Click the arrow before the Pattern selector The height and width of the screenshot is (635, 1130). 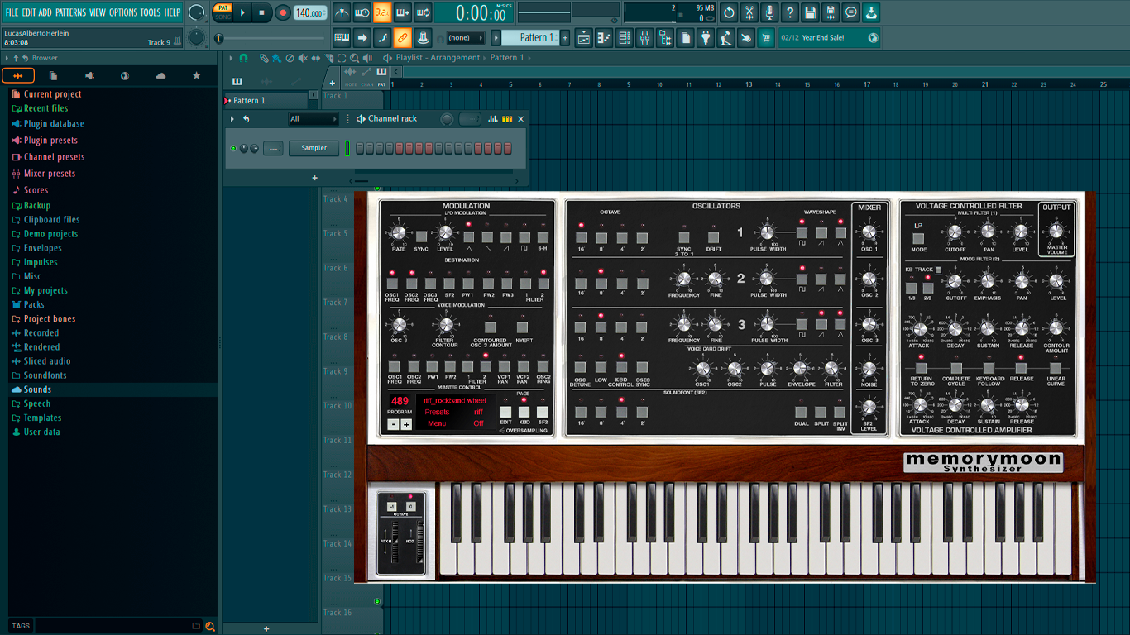[x=496, y=37]
